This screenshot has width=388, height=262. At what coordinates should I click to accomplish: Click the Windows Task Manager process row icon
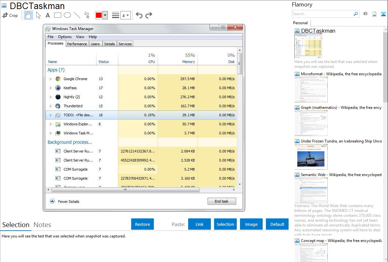point(58,133)
